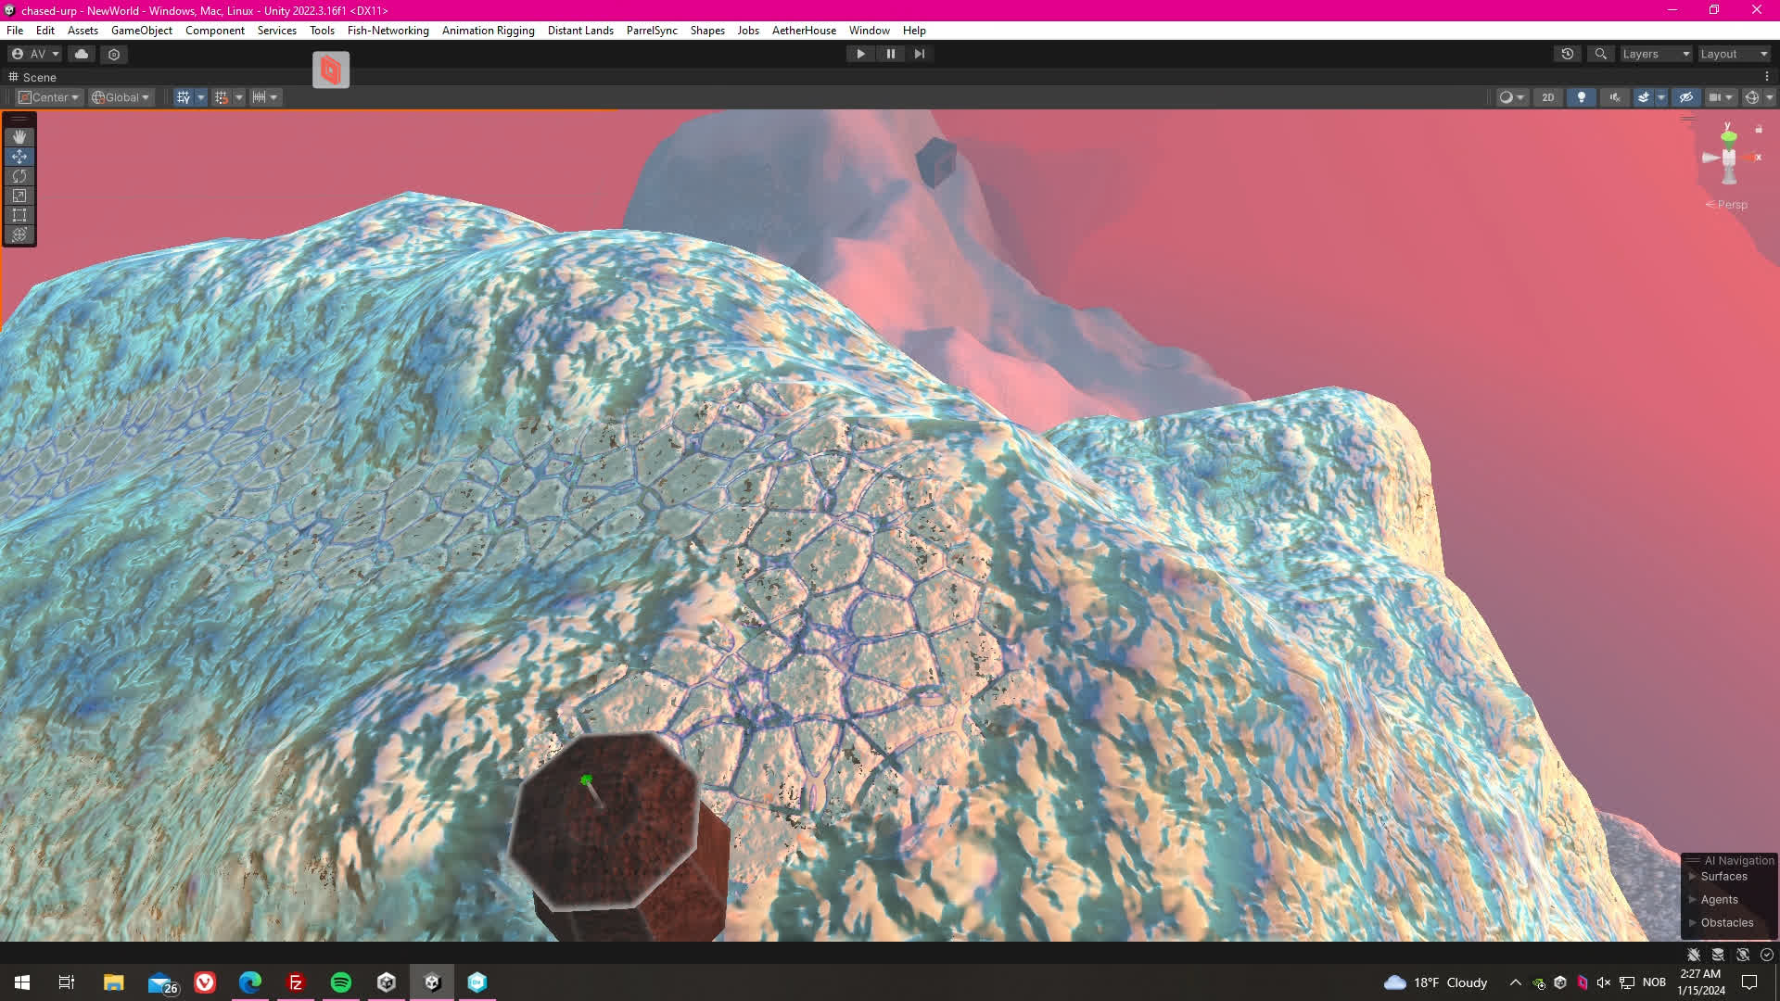Viewport: 1780px width, 1001px height.
Task: Select the Hand view tool
Action: (x=19, y=136)
